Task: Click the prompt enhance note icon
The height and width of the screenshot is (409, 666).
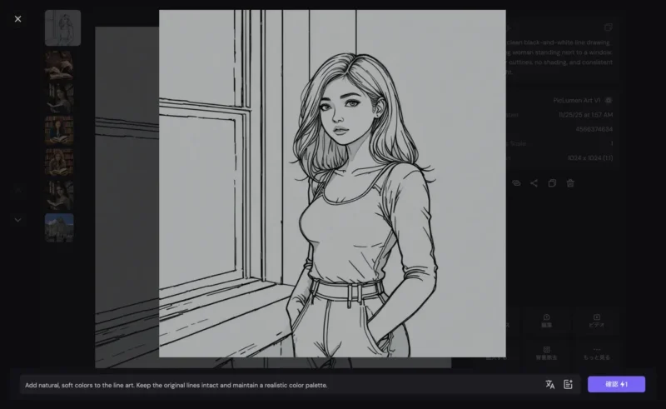Action: click(x=569, y=384)
